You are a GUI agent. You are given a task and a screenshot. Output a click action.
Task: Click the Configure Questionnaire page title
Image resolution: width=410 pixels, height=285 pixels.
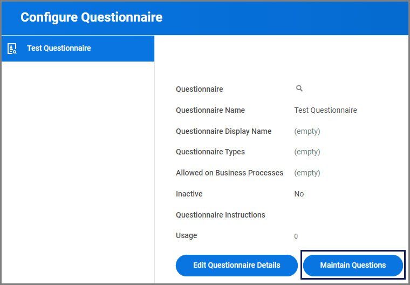point(91,17)
